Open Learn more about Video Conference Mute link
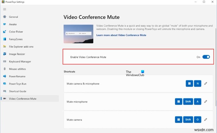This screenshot has width=217, height=133. pos(121,35)
